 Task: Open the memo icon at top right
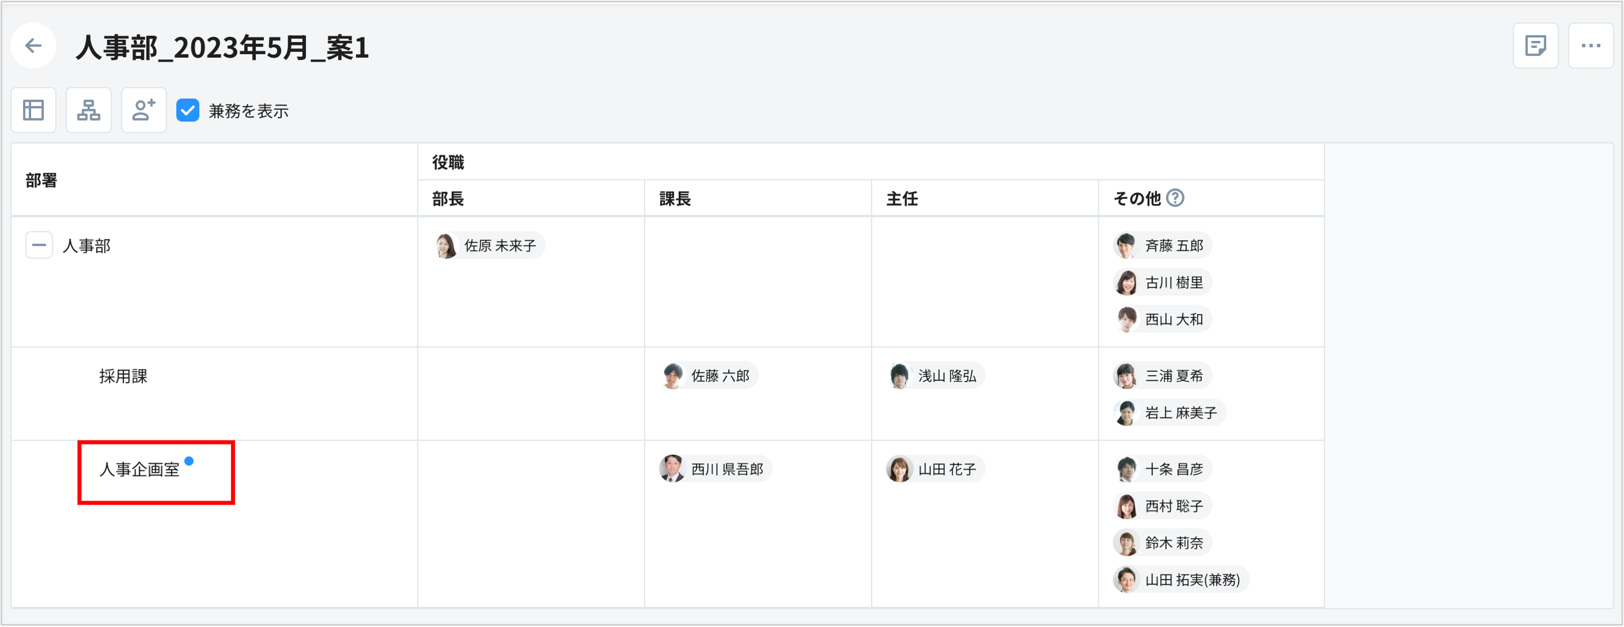(x=1536, y=45)
